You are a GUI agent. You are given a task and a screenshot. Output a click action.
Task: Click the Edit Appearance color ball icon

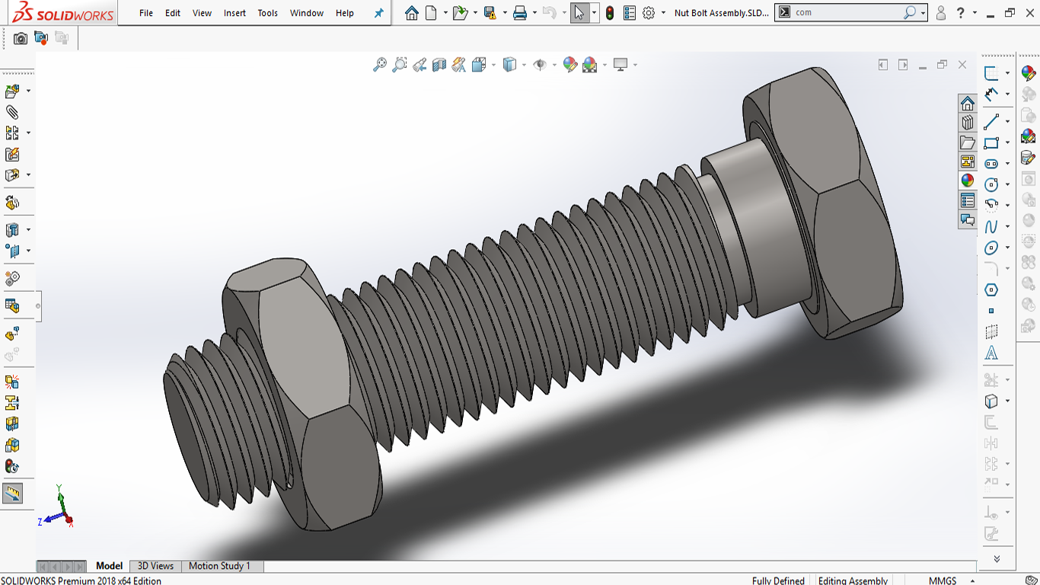coord(569,66)
